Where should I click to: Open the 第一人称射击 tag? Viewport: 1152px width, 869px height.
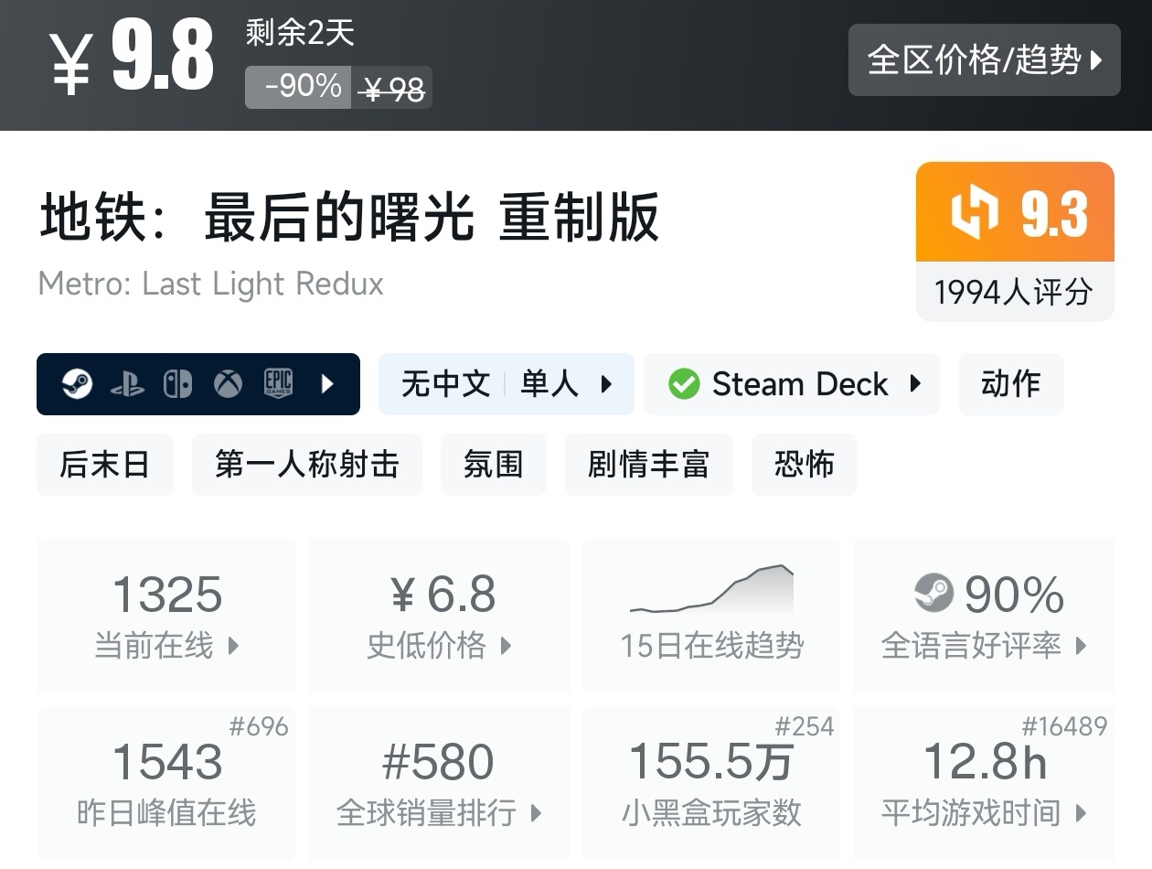[307, 465]
